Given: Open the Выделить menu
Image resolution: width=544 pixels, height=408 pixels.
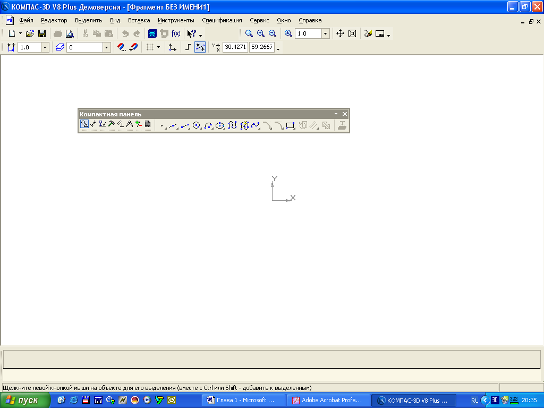Looking at the screenshot, I should [89, 20].
